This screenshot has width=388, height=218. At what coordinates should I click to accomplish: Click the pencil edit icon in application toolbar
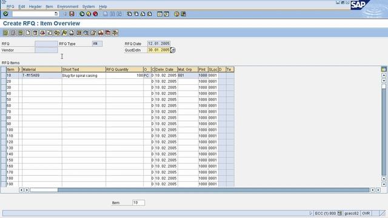[93, 33]
